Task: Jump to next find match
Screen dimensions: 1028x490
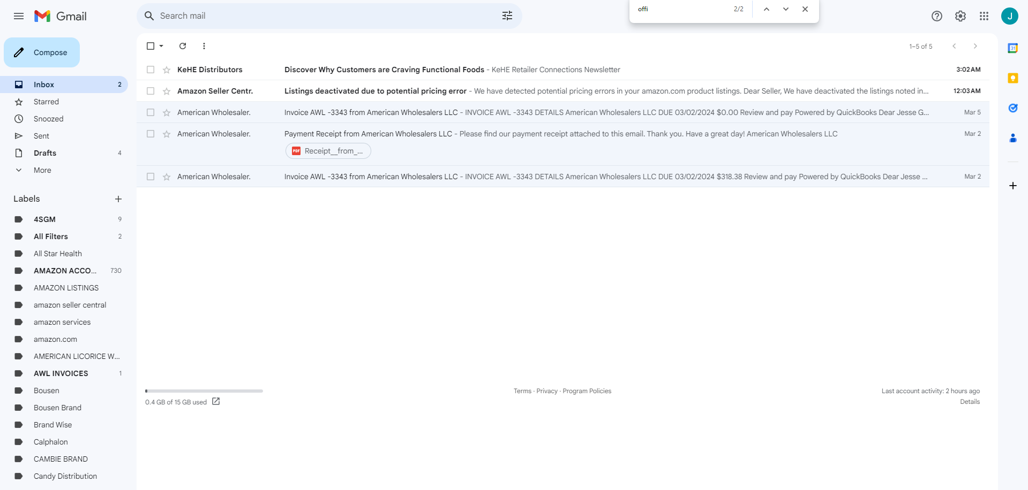Action: pyautogui.click(x=786, y=9)
